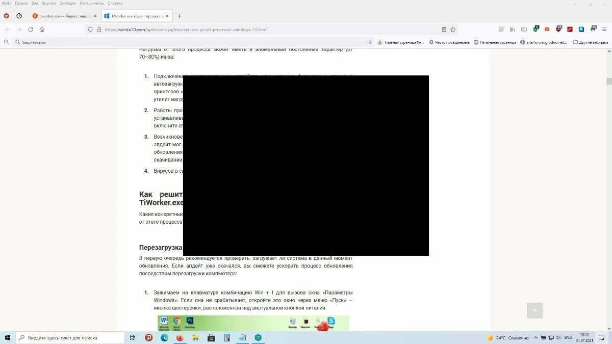Open Microsoft Store from the taskbar
The image size is (612, 344).
211,337
